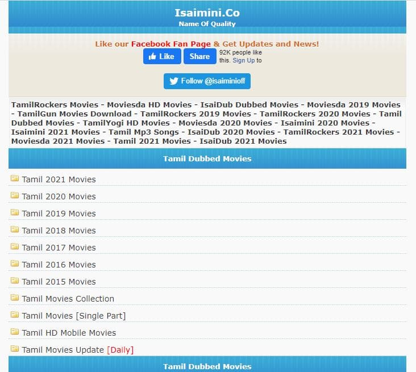Open the Tamil 2017 Movies link

(x=59, y=248)
